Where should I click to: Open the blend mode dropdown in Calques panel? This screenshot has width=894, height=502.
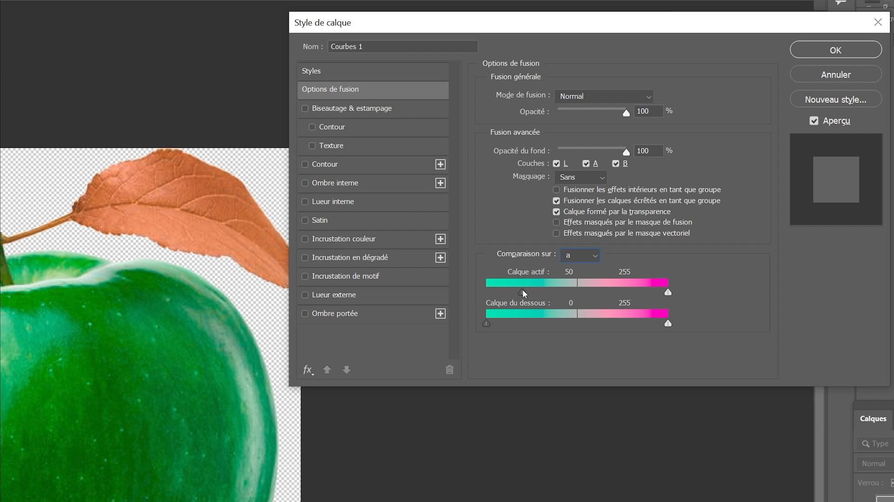874,463
